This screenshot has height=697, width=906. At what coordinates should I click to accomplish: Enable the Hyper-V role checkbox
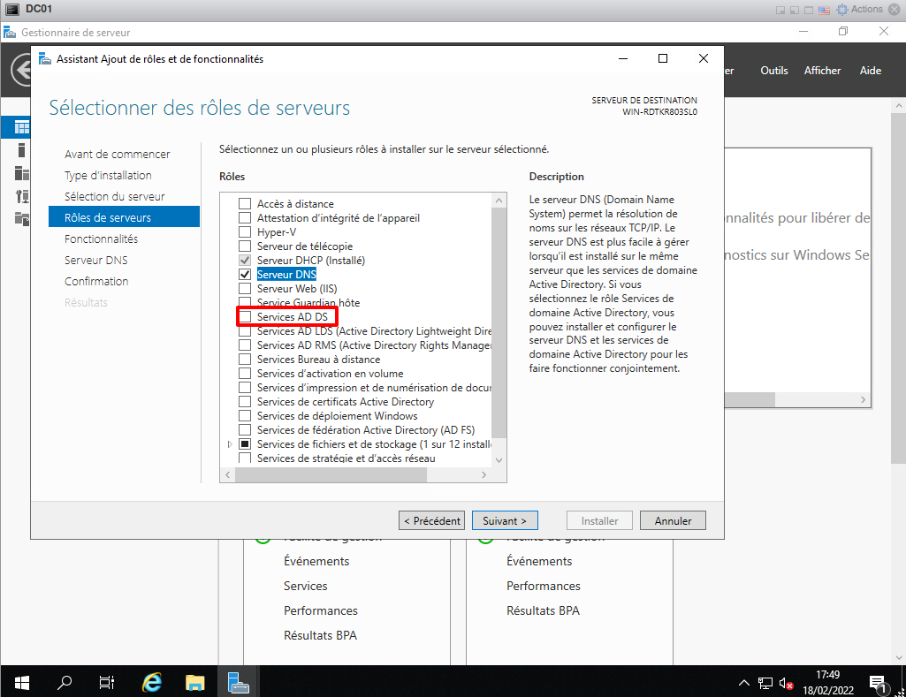point(245,232)
